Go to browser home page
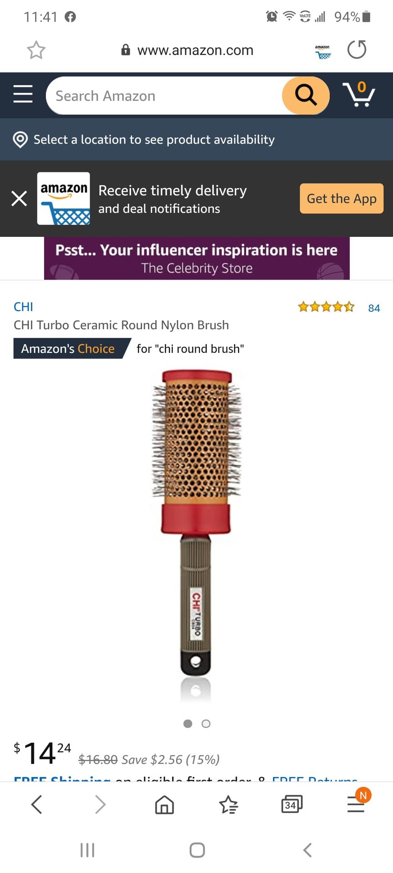The width and height of the screenshot is (393, 873). click(x=164, y=805)
